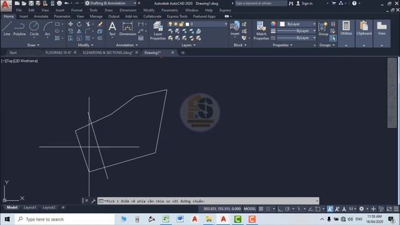Select the Array tool
The image size is (400, 225).
(87, 38)
